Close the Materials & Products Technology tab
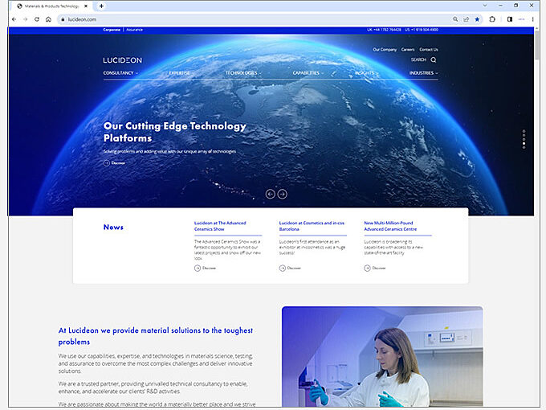This screenshot has width=546, height=410. click(86, 6)
